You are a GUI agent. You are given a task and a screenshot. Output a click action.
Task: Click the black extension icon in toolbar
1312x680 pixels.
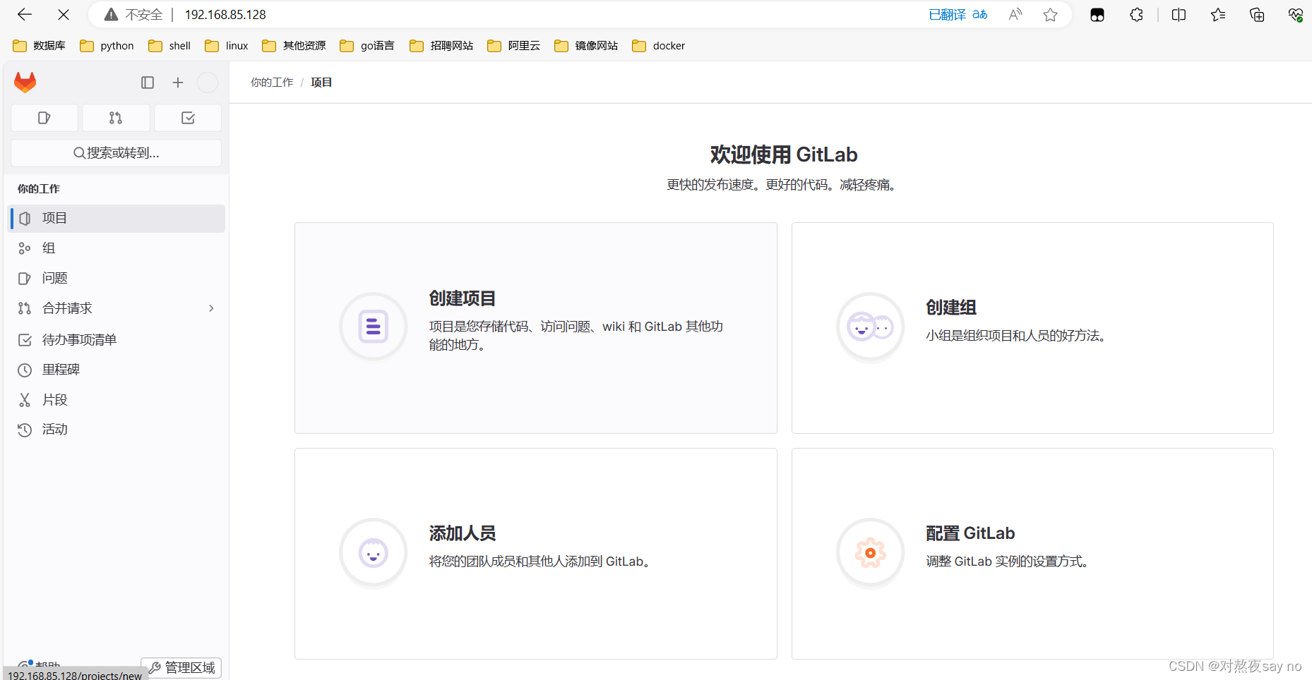[1097, 15]
